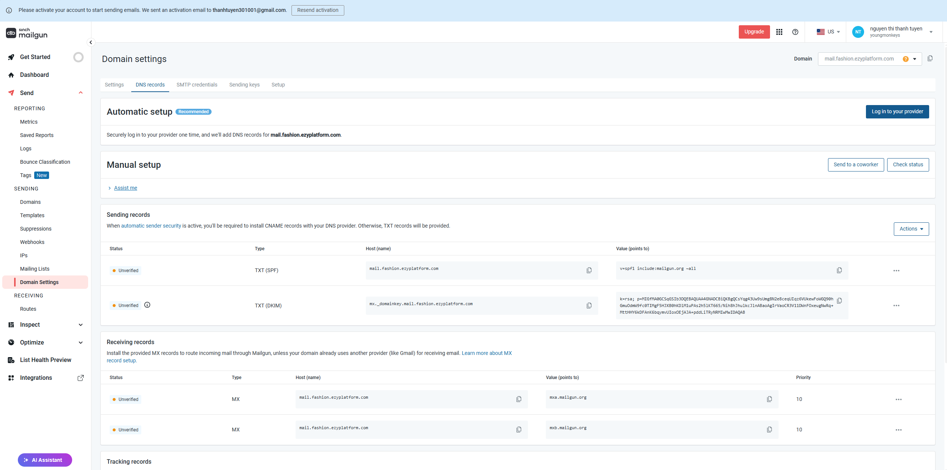The width and height of the screenshot is (947, 470).
Task: Open the Integrations external link
Action: tap(80, 378)
